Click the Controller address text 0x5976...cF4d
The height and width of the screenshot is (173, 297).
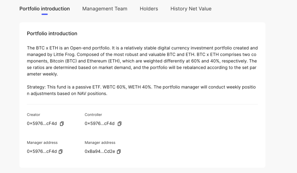click(x=99, y=124)
